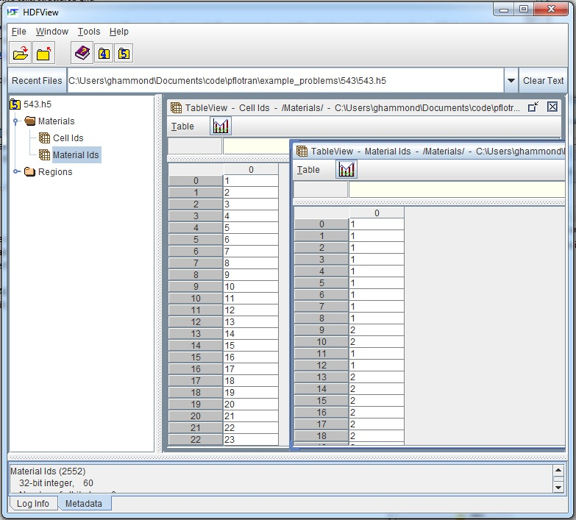Click the HDF5 library version icon
The height and width of the screenshot is (520, 576).
(x=124, y=54)
